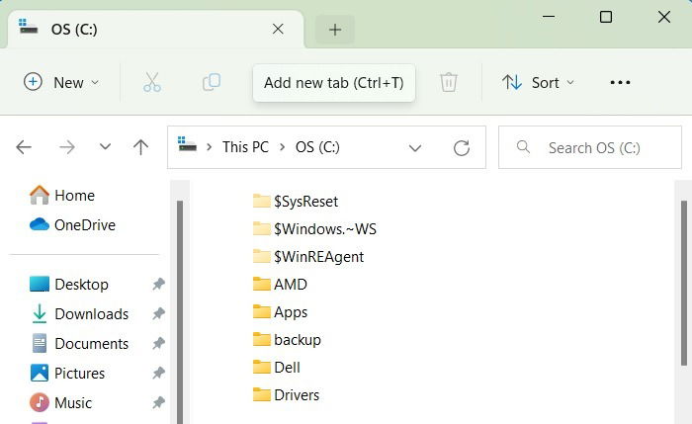The width and height of the screenshot is (692, 424).
Task: Click pin icon next to Downloads
Action: tap(158, 313)
